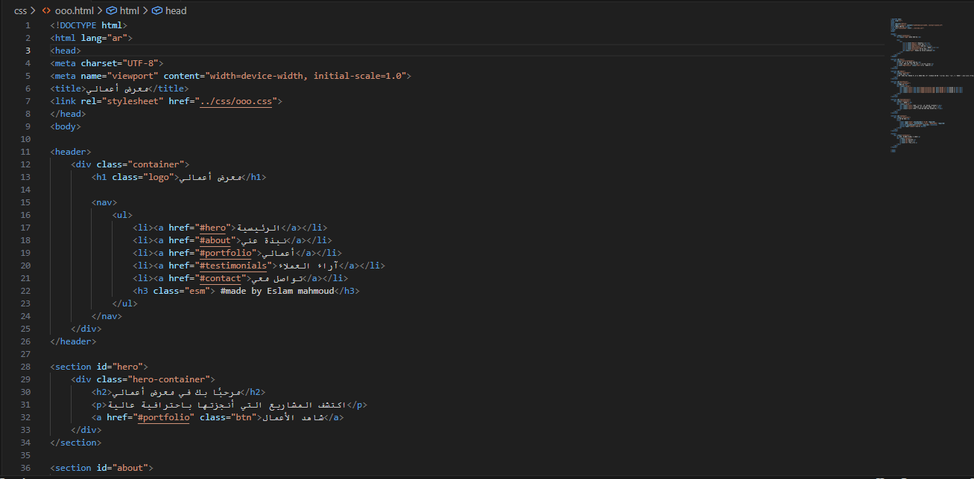Click the "btn" class value on line 32

coord(241,417)
